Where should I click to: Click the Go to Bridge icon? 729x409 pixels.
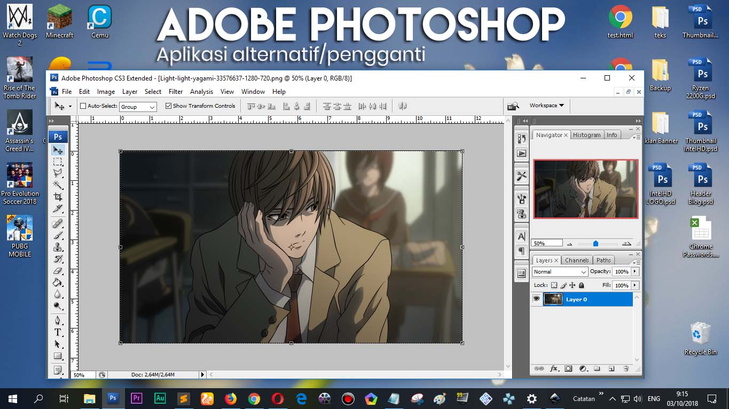(x=513, y=106)
